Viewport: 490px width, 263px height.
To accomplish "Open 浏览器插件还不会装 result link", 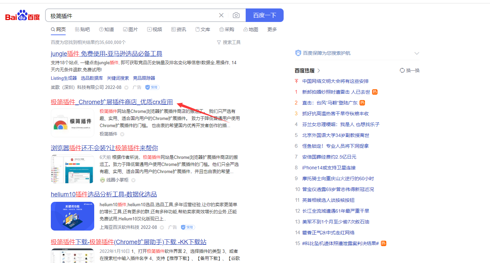I will coord(104,148).
